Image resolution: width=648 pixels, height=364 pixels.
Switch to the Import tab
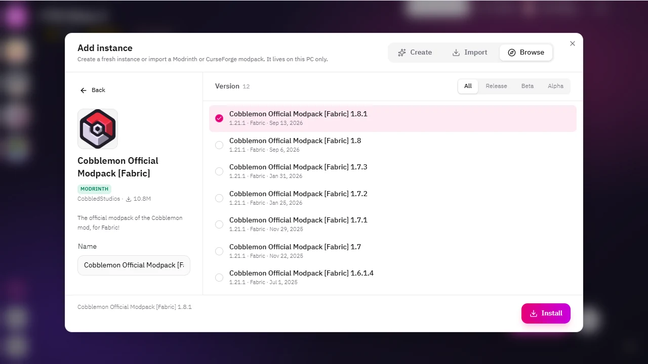[469, 53]
